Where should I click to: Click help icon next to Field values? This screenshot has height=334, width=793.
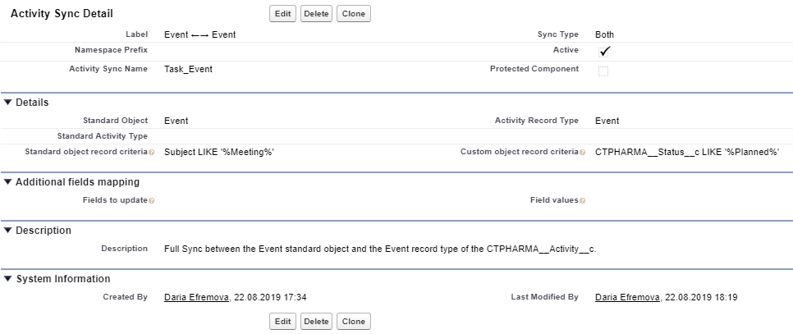click(582, 201)
